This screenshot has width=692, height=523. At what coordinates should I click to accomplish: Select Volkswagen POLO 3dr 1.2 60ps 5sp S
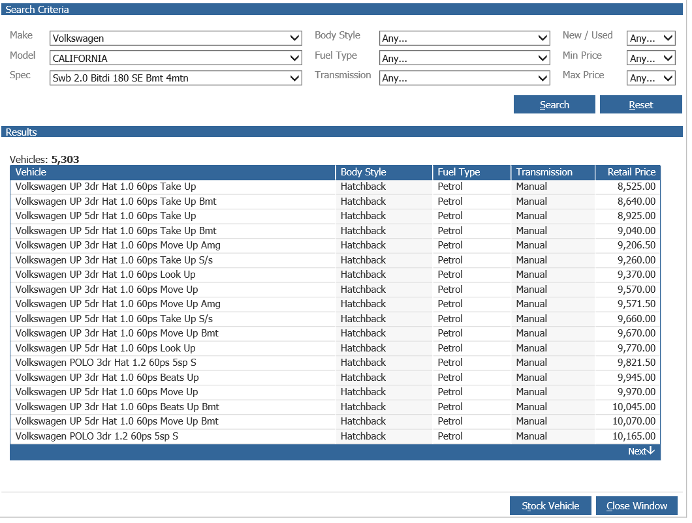[x=335, y=436]
